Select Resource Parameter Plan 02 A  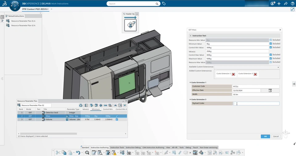[x=23, y=26]
